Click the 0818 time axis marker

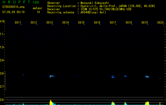tap(129, 23)
